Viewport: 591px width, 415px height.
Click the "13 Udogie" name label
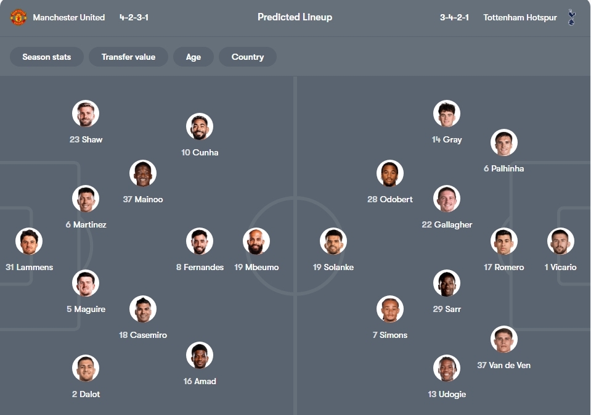447,394
